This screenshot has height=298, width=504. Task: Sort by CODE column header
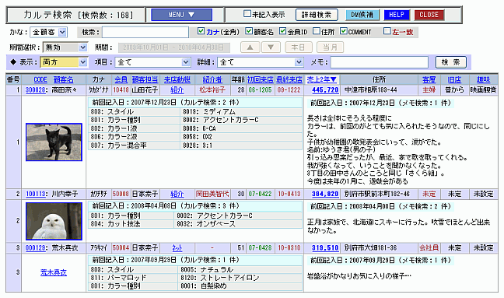(x=40, y=79)
